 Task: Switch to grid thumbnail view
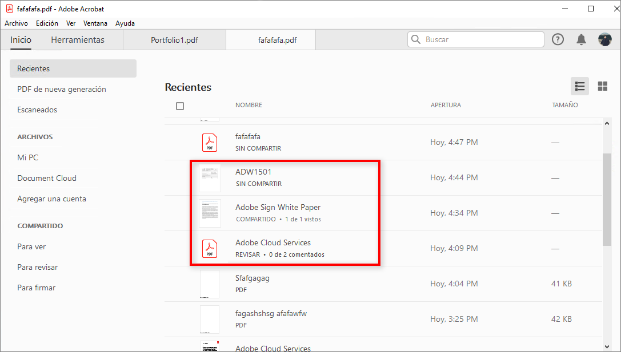(602, 86)
